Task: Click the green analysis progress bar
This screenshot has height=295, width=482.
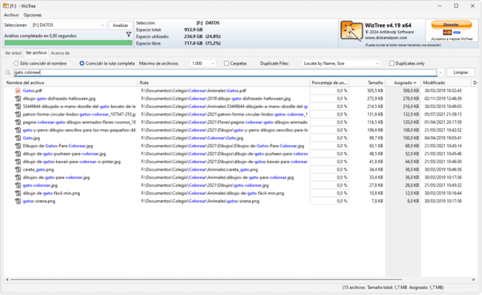Action: 68,43
